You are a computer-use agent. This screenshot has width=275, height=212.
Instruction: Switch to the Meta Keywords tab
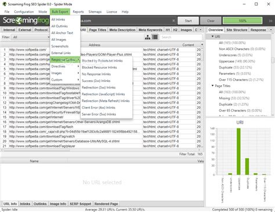click(x=150, y=30)
